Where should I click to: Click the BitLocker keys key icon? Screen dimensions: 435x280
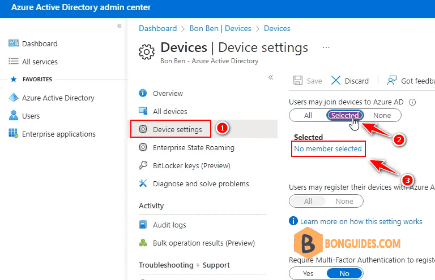[x=143, y=165]
